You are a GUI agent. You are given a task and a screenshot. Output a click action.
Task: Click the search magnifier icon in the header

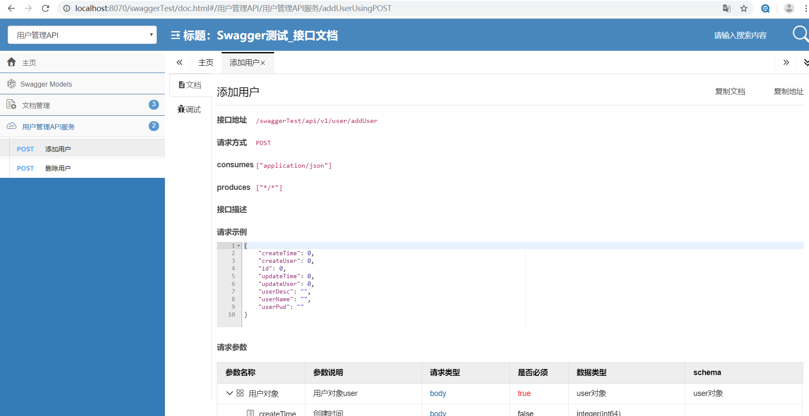pos(800,34)
